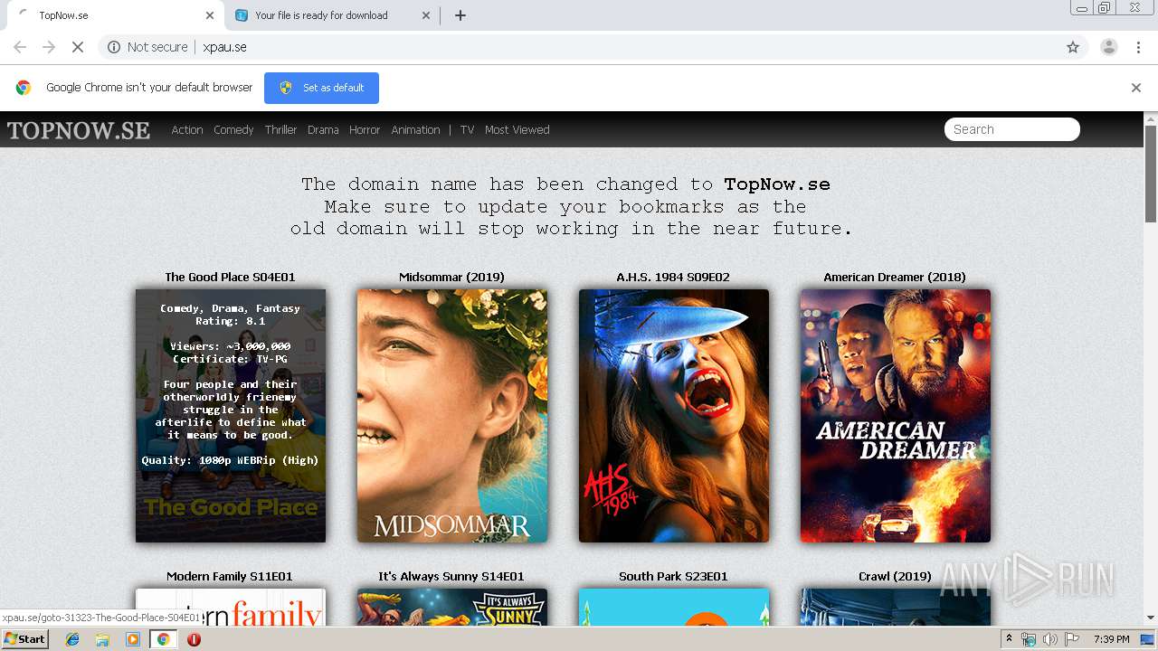The image size is (1158, 651).
Task: Open the South Park poster
Action: click(x=674, y=607)
